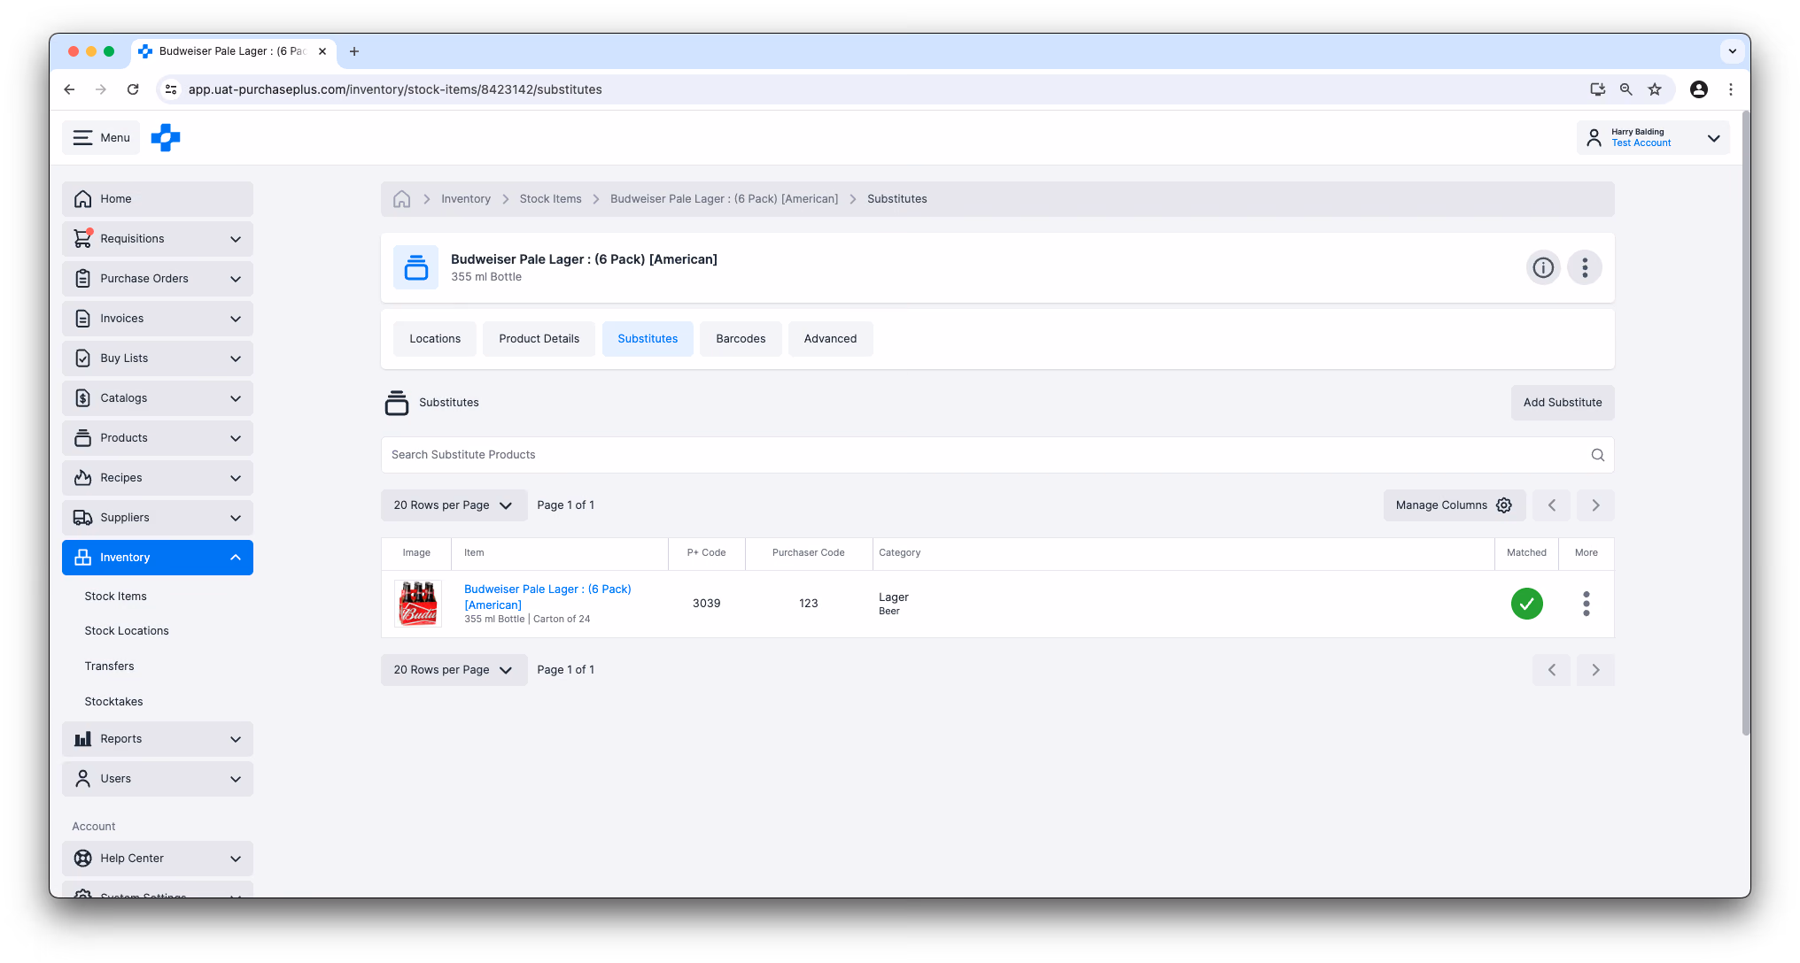Expand the Purchase Orders sidebar section
This screenshot has height=963, width=1800.
click(158, 279)
